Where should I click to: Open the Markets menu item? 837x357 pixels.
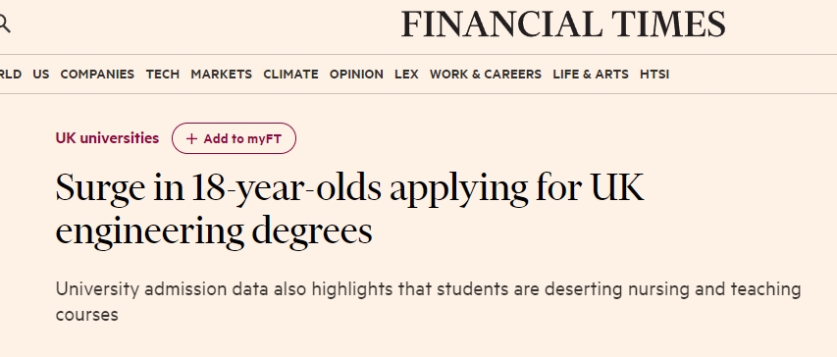coord(222,75)
